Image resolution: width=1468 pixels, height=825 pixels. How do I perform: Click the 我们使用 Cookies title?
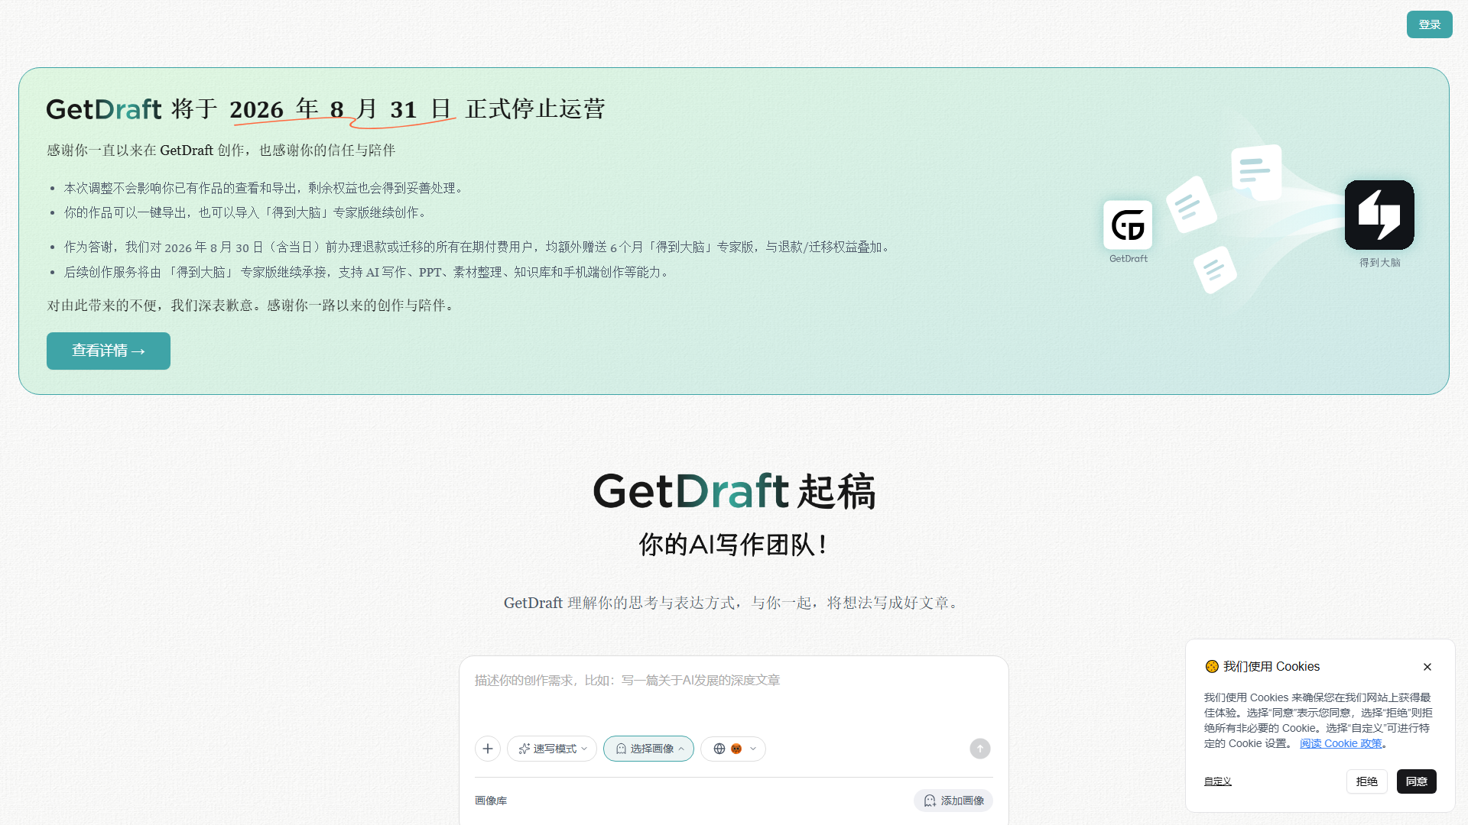[x=1272, y=666]
